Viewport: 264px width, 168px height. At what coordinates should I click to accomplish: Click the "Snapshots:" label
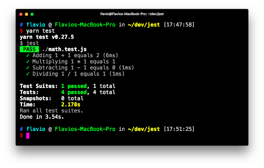(36, 98)
